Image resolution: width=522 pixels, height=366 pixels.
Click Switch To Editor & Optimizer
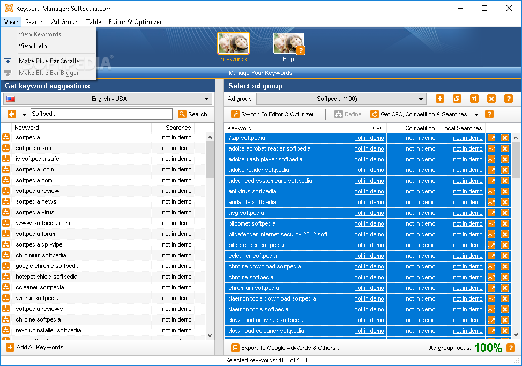coord(273,114)
